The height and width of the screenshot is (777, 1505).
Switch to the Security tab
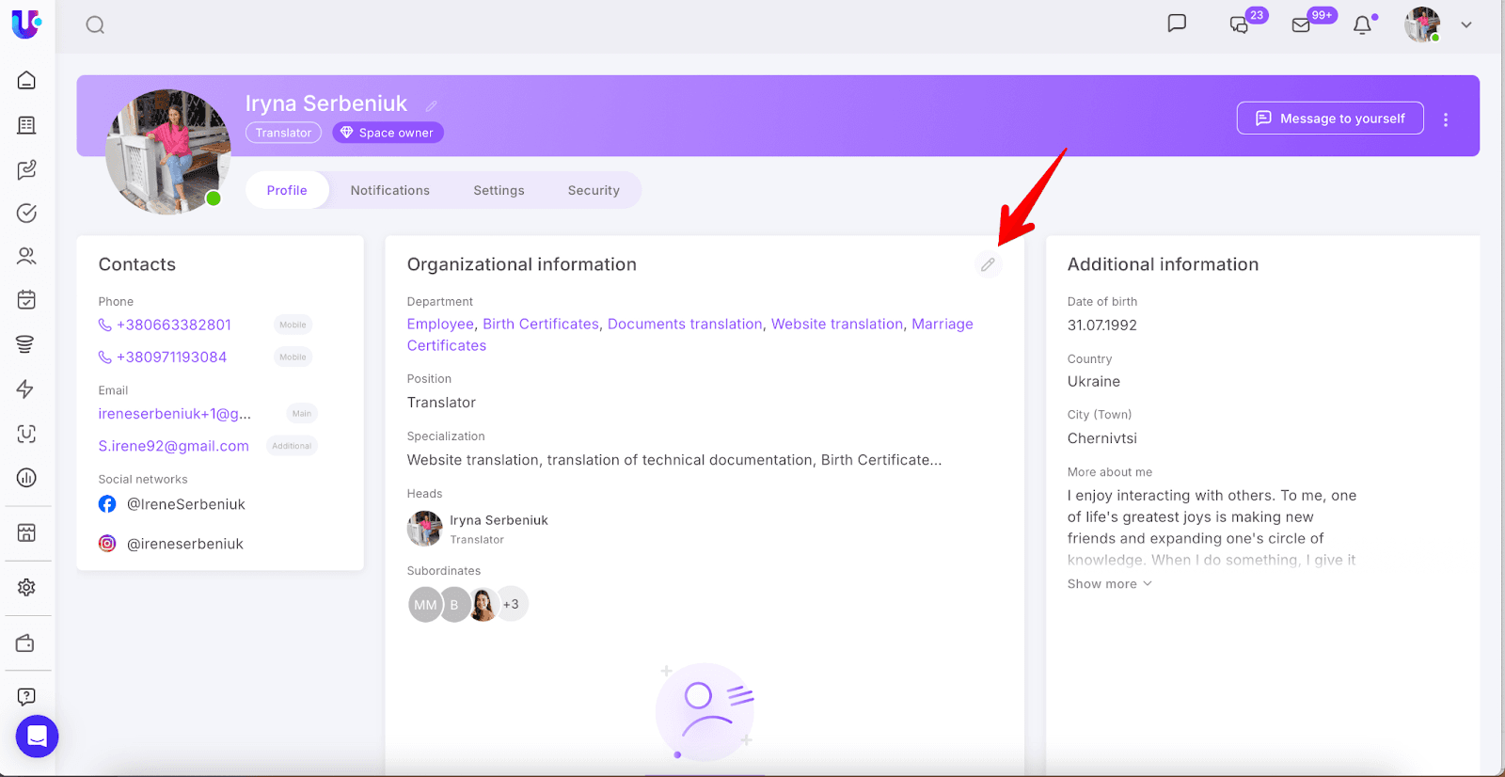click(594, 190)
